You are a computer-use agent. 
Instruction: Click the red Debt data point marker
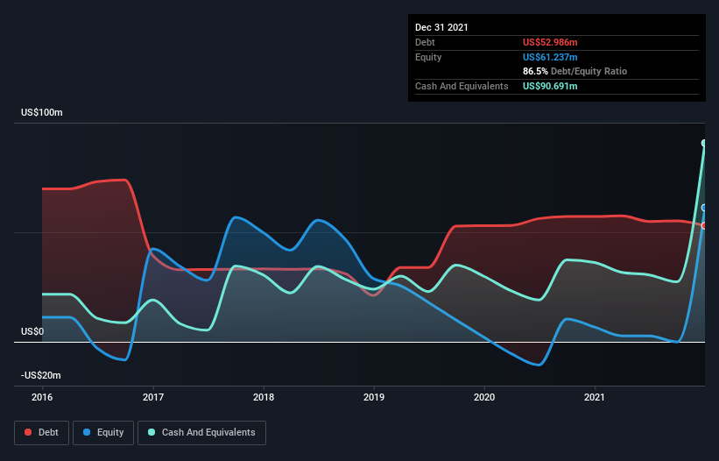704,226
